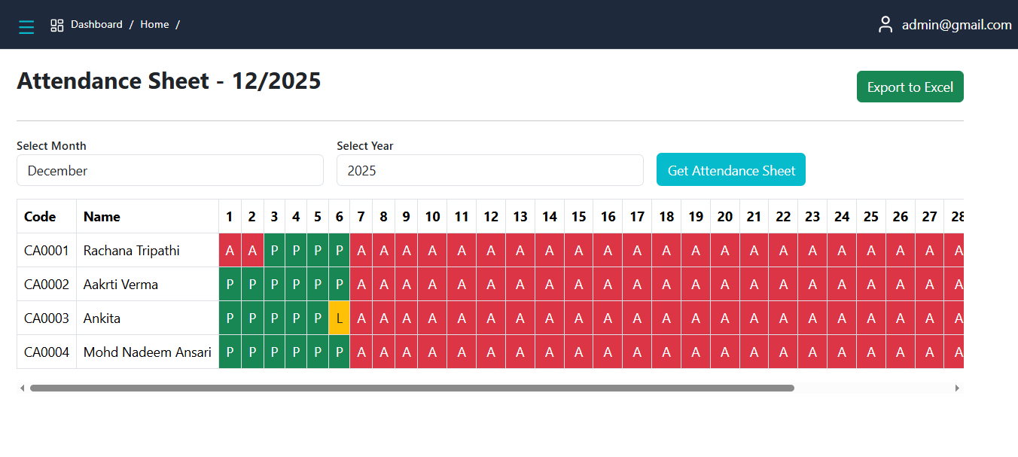
Task: Click the user profile icon
Action: pyautogui.click(x=885, y=25)
